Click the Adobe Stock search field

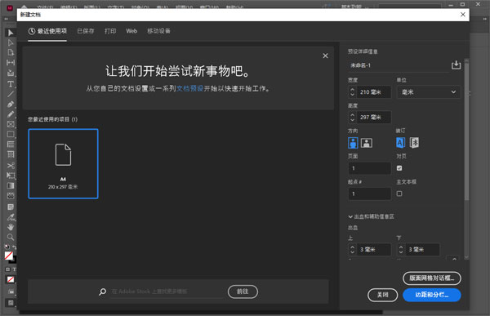point(167,292)
